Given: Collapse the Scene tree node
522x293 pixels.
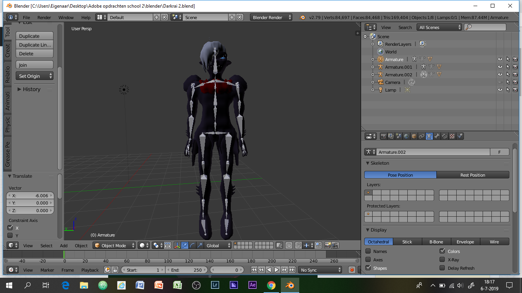Looking at the screenshot, I should pos(365,36).
